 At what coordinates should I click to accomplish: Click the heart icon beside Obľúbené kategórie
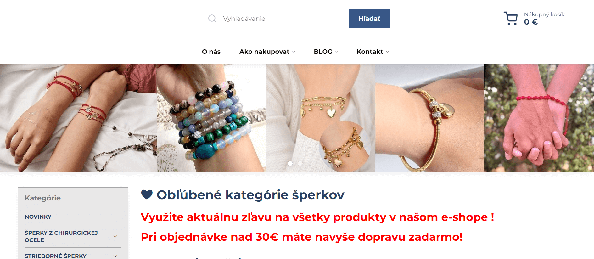point(147,194)
